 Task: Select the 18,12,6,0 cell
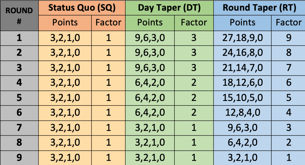(x=243, y=82)
